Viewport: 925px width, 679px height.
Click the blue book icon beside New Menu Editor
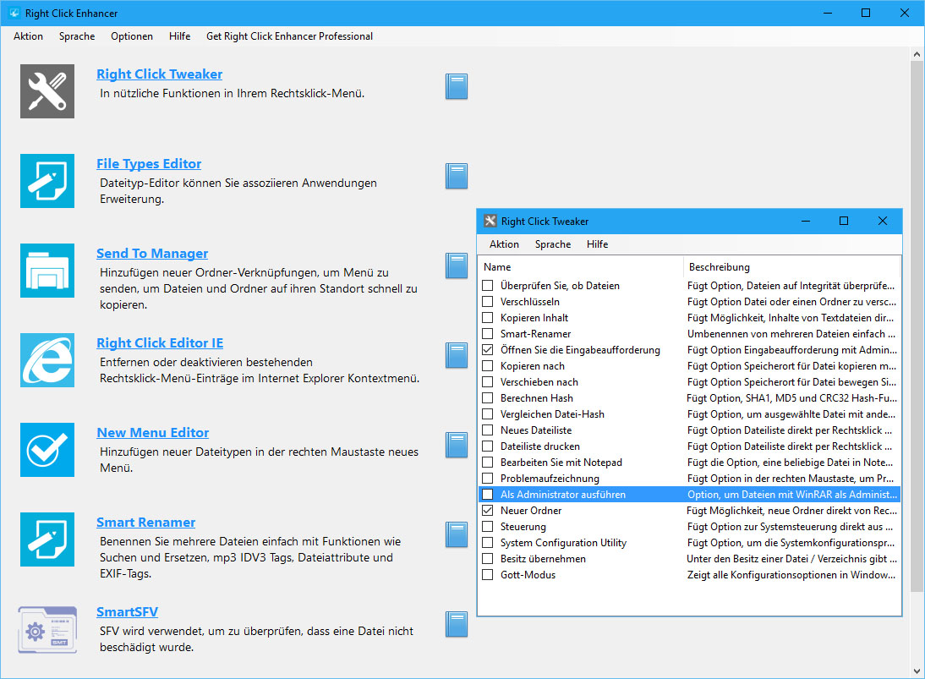457,446
